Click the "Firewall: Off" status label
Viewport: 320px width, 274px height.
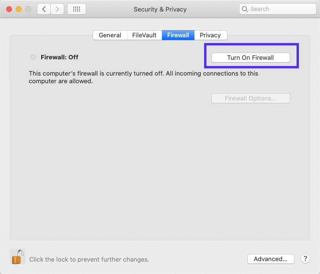click(x=59, y=57)
